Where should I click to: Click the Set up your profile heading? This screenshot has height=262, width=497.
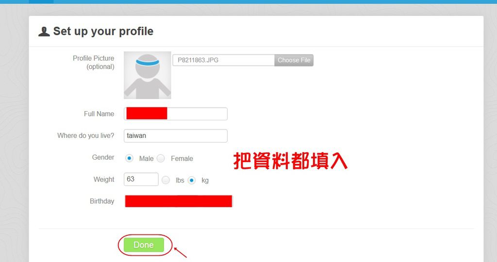pos(103,32)
